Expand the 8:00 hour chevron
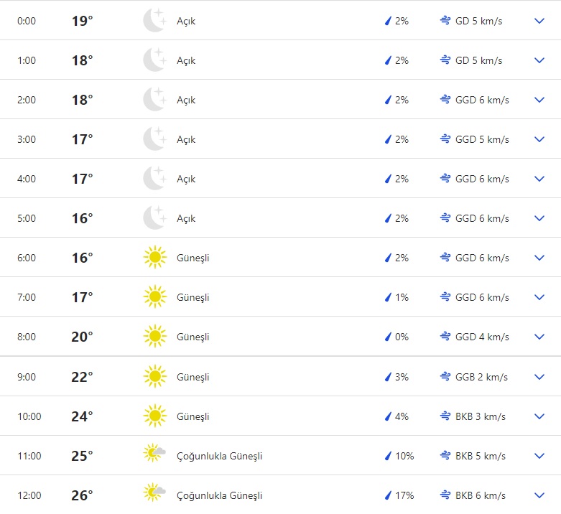This screenshot has height=514, width=561. point(540,337)
